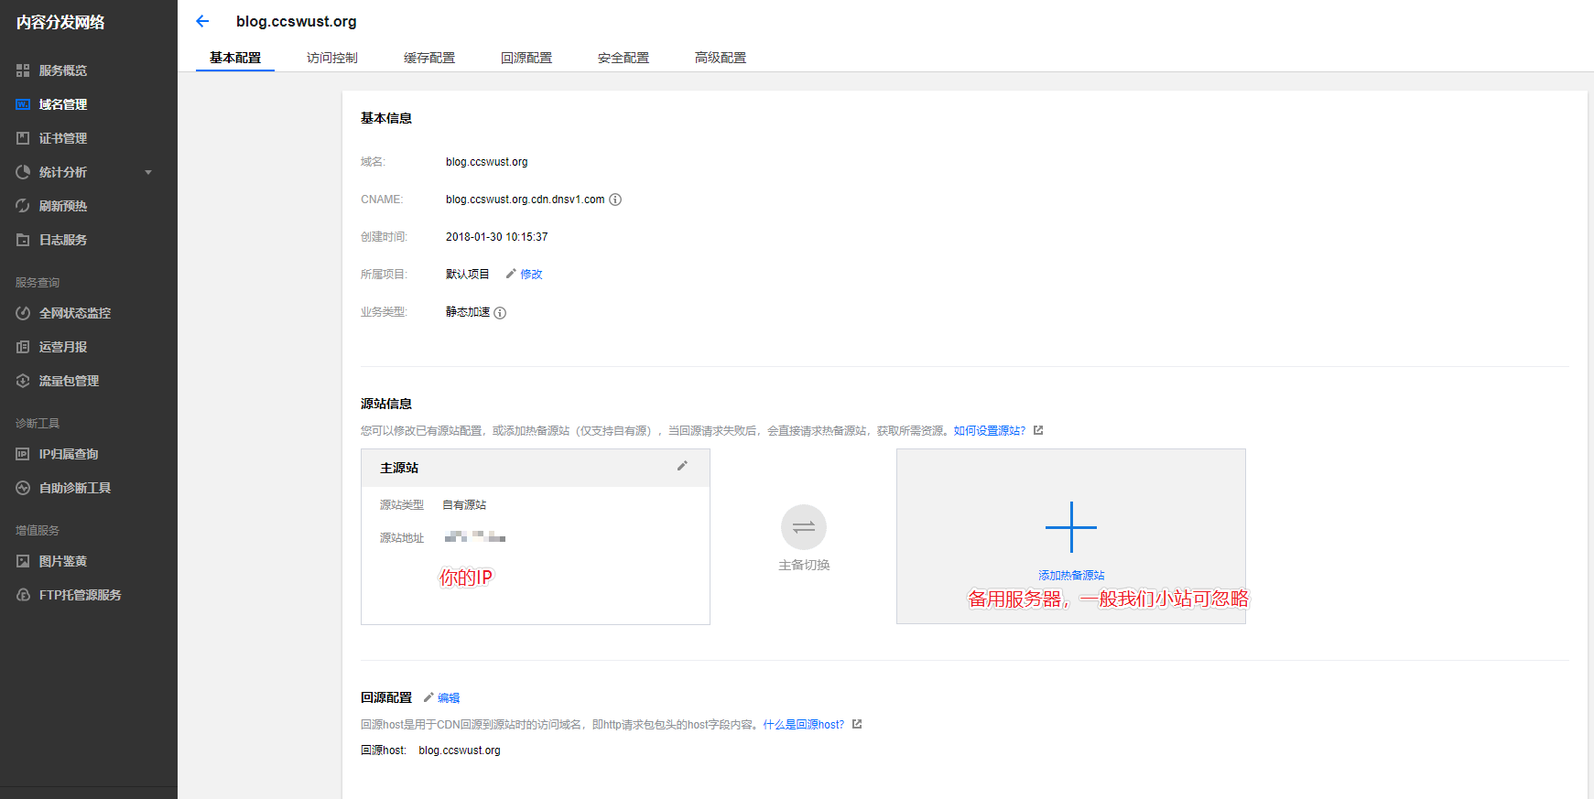Click pencil icon beside 回源配置
This screenshot has height=799, width=1594.
click(428, 697)
